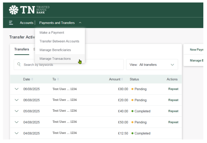Image resolution: width=207 pixels, height=143 pixels.
Task: Collapse the Payments and Transfers caret
Action: click(80, 23)
